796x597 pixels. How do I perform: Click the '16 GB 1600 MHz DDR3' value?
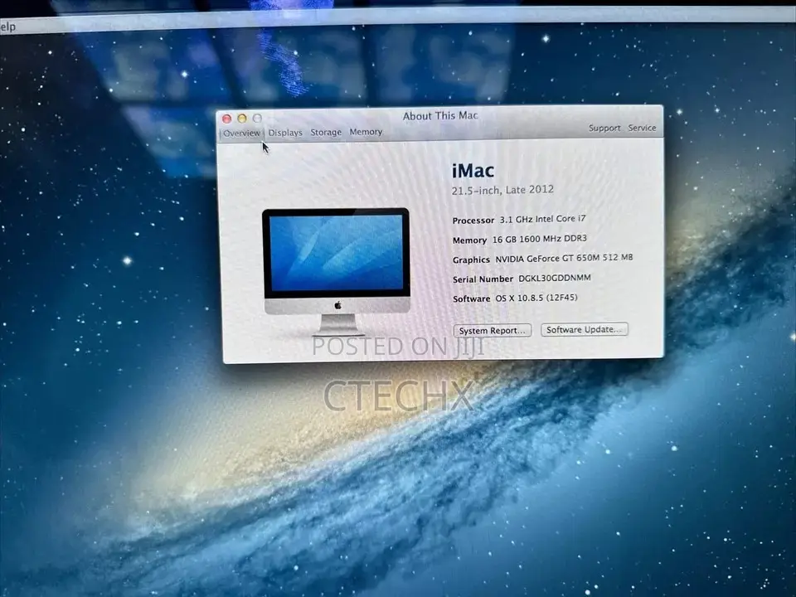click(540, 239)
